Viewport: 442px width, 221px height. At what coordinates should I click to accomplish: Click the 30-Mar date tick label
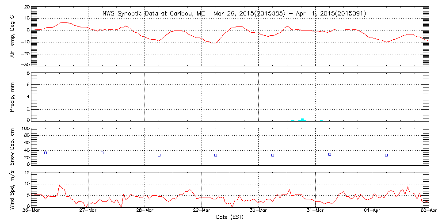[259, 211]
